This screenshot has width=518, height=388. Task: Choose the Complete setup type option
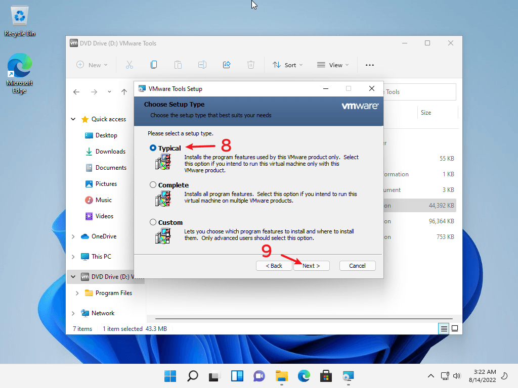(x=153, y=185)
